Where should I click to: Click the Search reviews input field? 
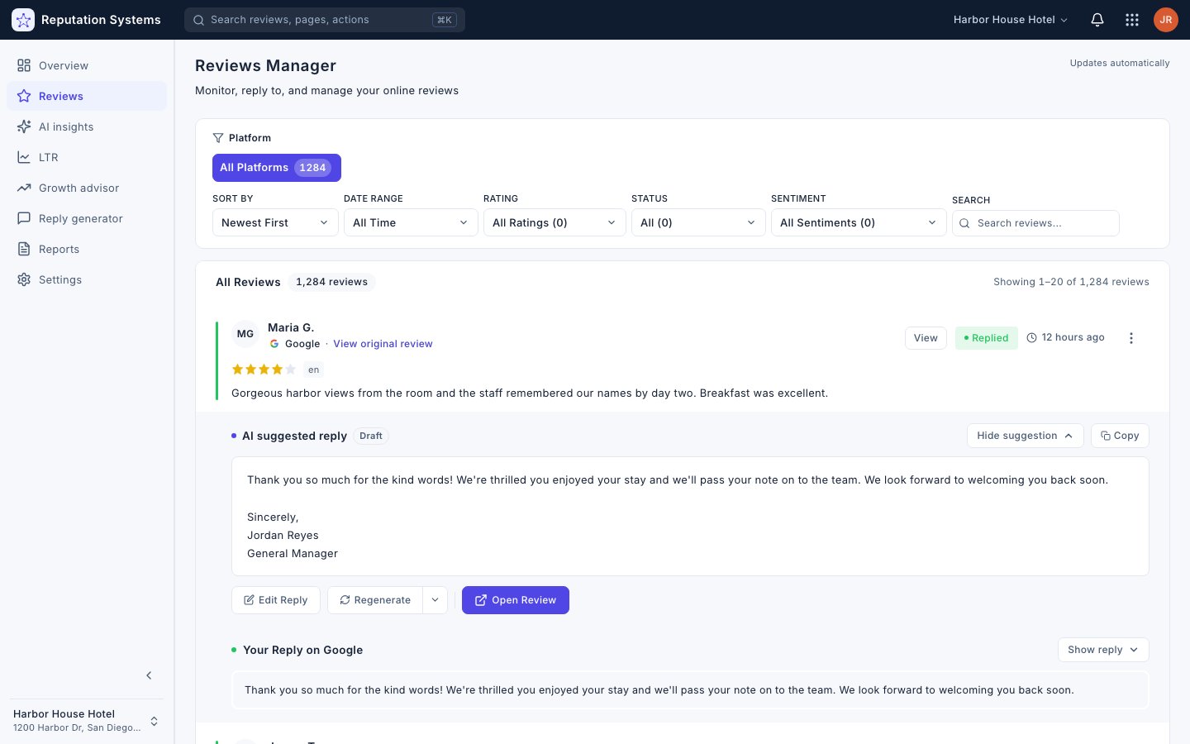[x=1035, y=223]
